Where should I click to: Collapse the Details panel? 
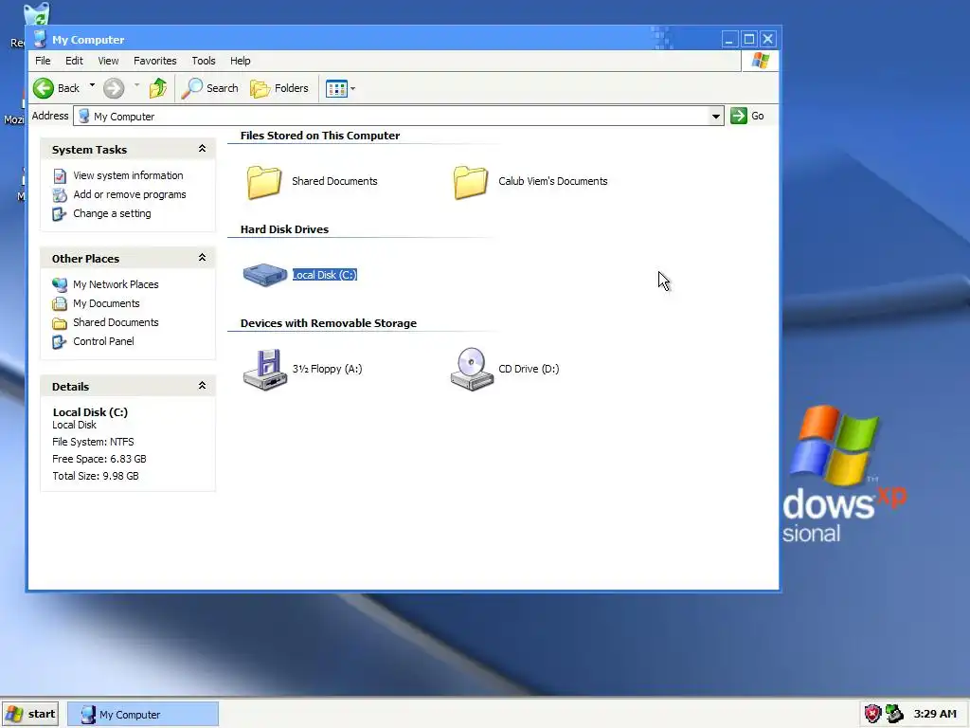[x=202, y=386]
